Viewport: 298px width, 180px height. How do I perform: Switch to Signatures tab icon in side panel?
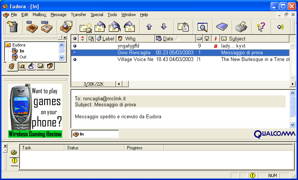(x=31, y=66)
